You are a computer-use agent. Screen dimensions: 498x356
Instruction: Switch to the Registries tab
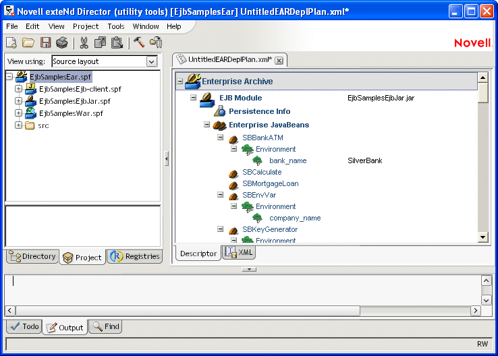point(135,256)
